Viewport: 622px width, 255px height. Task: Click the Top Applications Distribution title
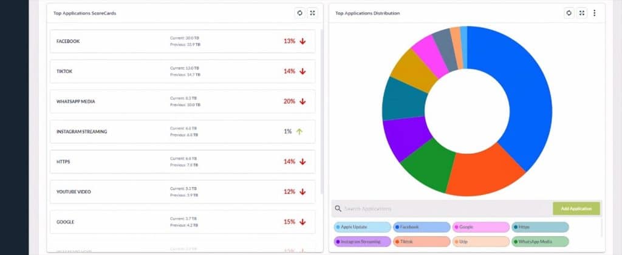point(367,13)
